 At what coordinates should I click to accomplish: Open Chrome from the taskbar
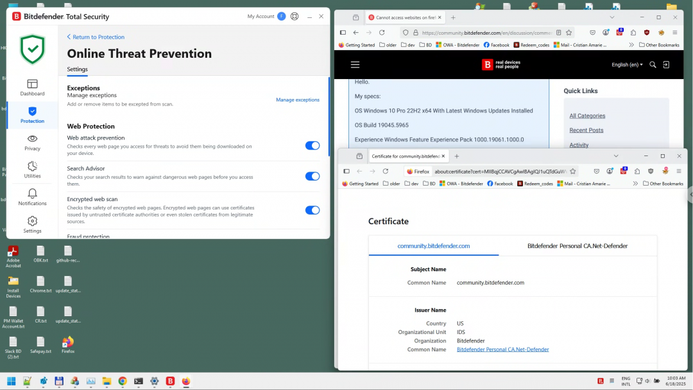[123, 381]
